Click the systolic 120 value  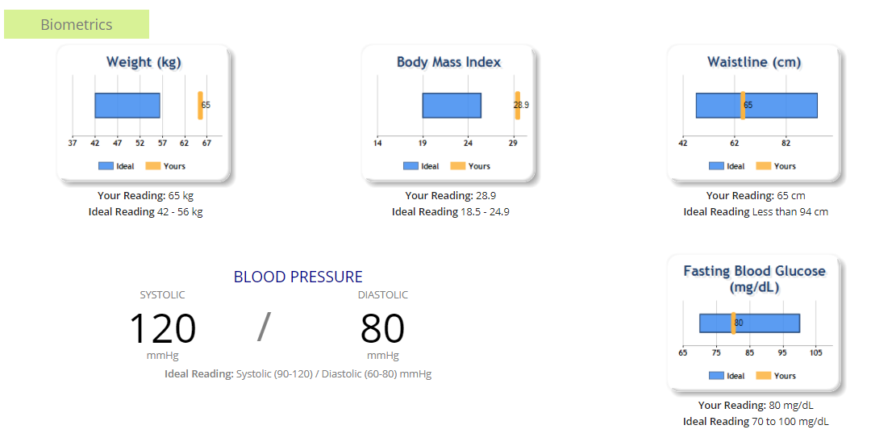tap(162, 328)
